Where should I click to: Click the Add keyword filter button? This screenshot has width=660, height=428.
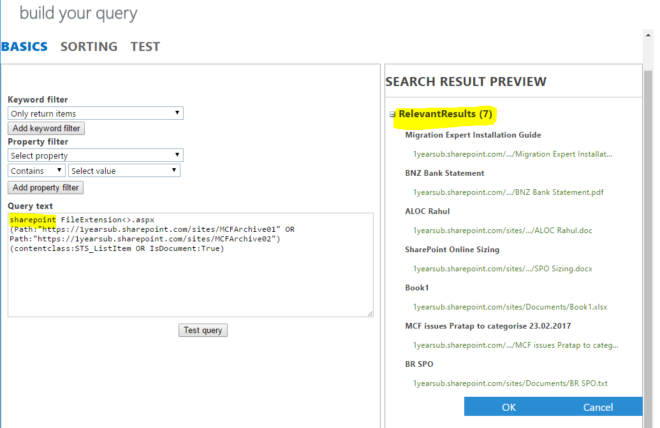click(x=46, y=128)
